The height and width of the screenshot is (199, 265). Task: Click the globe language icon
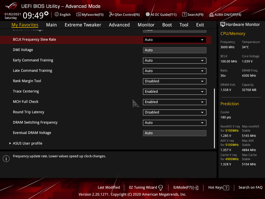[57, 15]
